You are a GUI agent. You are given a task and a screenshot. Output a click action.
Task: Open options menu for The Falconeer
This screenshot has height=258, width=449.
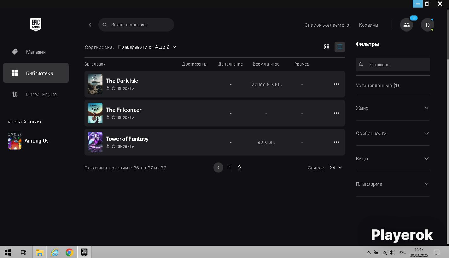click(x=336, y=113)
